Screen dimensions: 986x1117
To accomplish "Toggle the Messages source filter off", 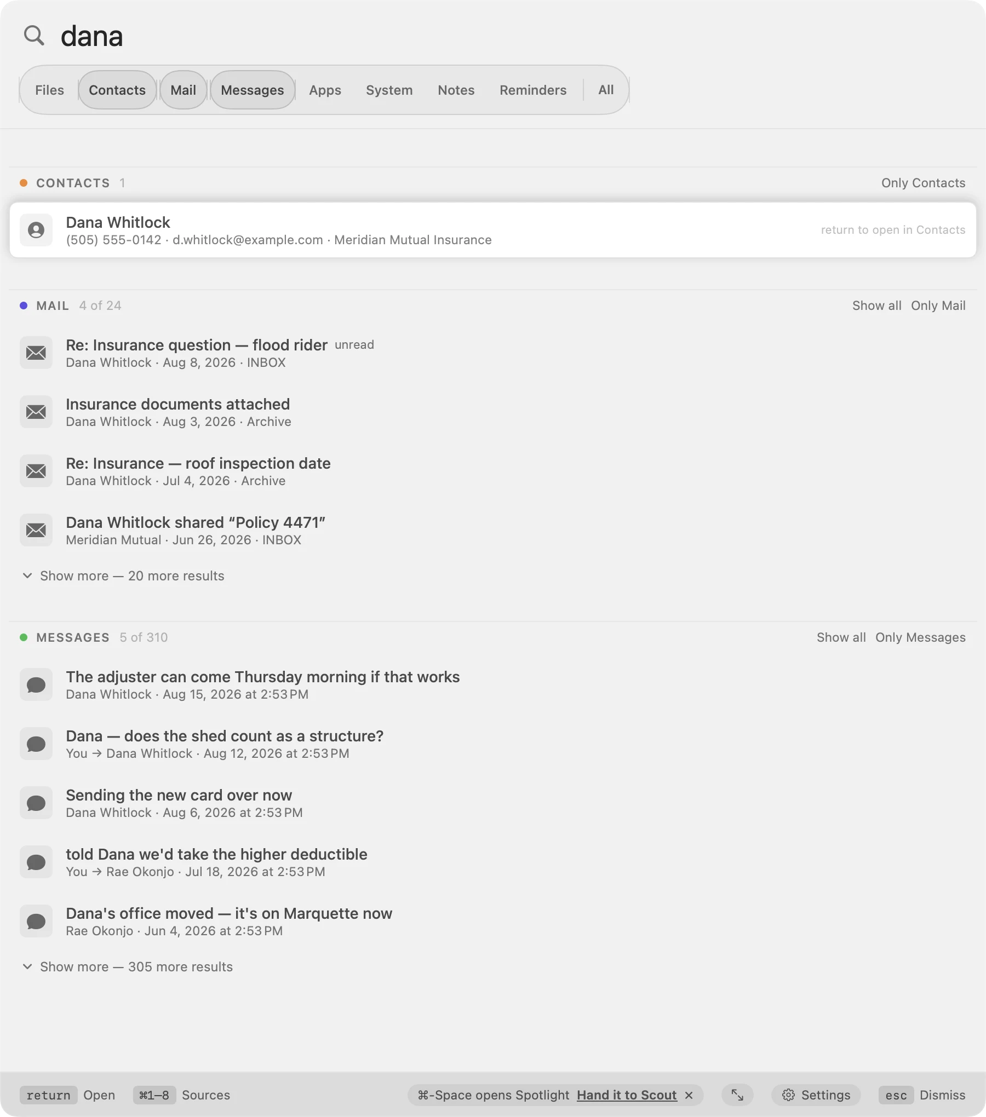I will (x=253, y=90).
